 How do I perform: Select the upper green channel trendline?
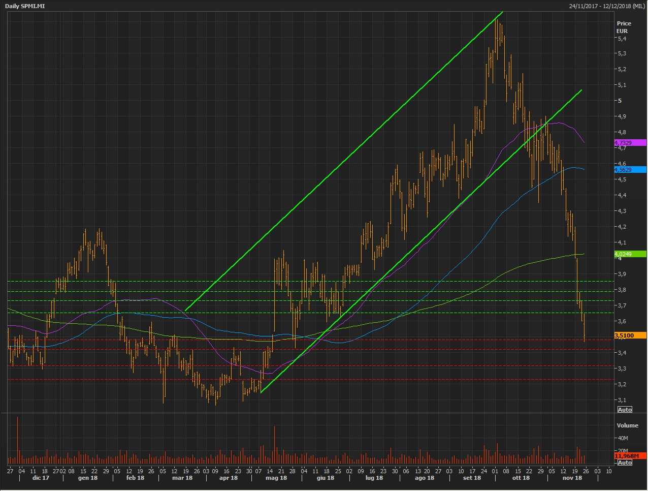click(344, 161)
